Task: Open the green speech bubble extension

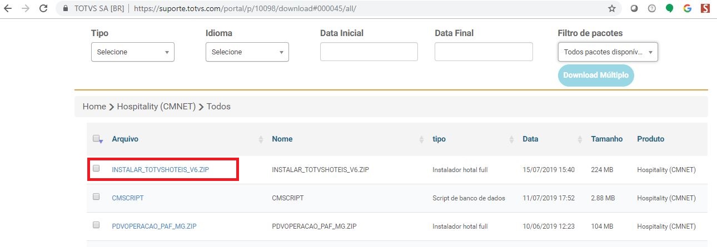Action: 670,9
